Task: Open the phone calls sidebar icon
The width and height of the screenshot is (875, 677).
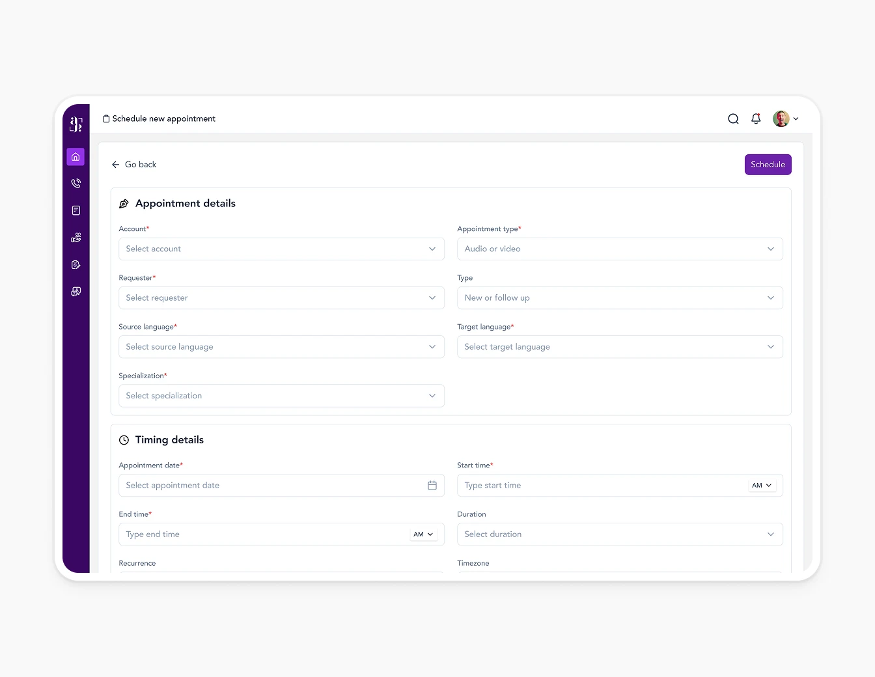Action: [x=76, y=184]
